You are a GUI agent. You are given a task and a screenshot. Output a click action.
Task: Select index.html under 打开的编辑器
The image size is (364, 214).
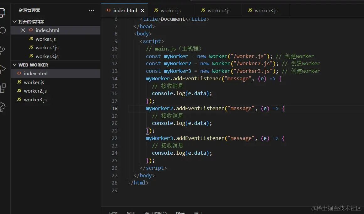56,30
